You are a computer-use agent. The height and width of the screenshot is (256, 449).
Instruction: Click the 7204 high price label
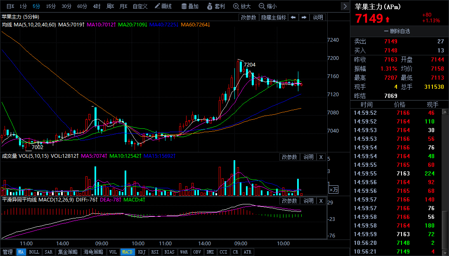pyautogui.click(x=250, y=65)
